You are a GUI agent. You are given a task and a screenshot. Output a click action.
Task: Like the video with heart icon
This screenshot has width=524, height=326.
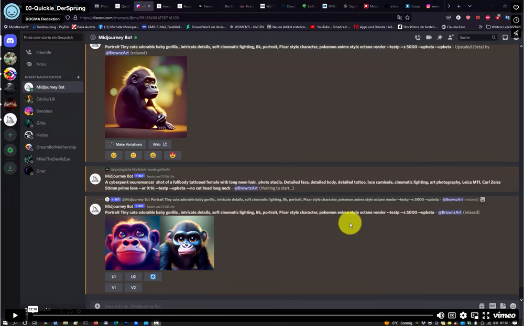(x=516, y=7)
